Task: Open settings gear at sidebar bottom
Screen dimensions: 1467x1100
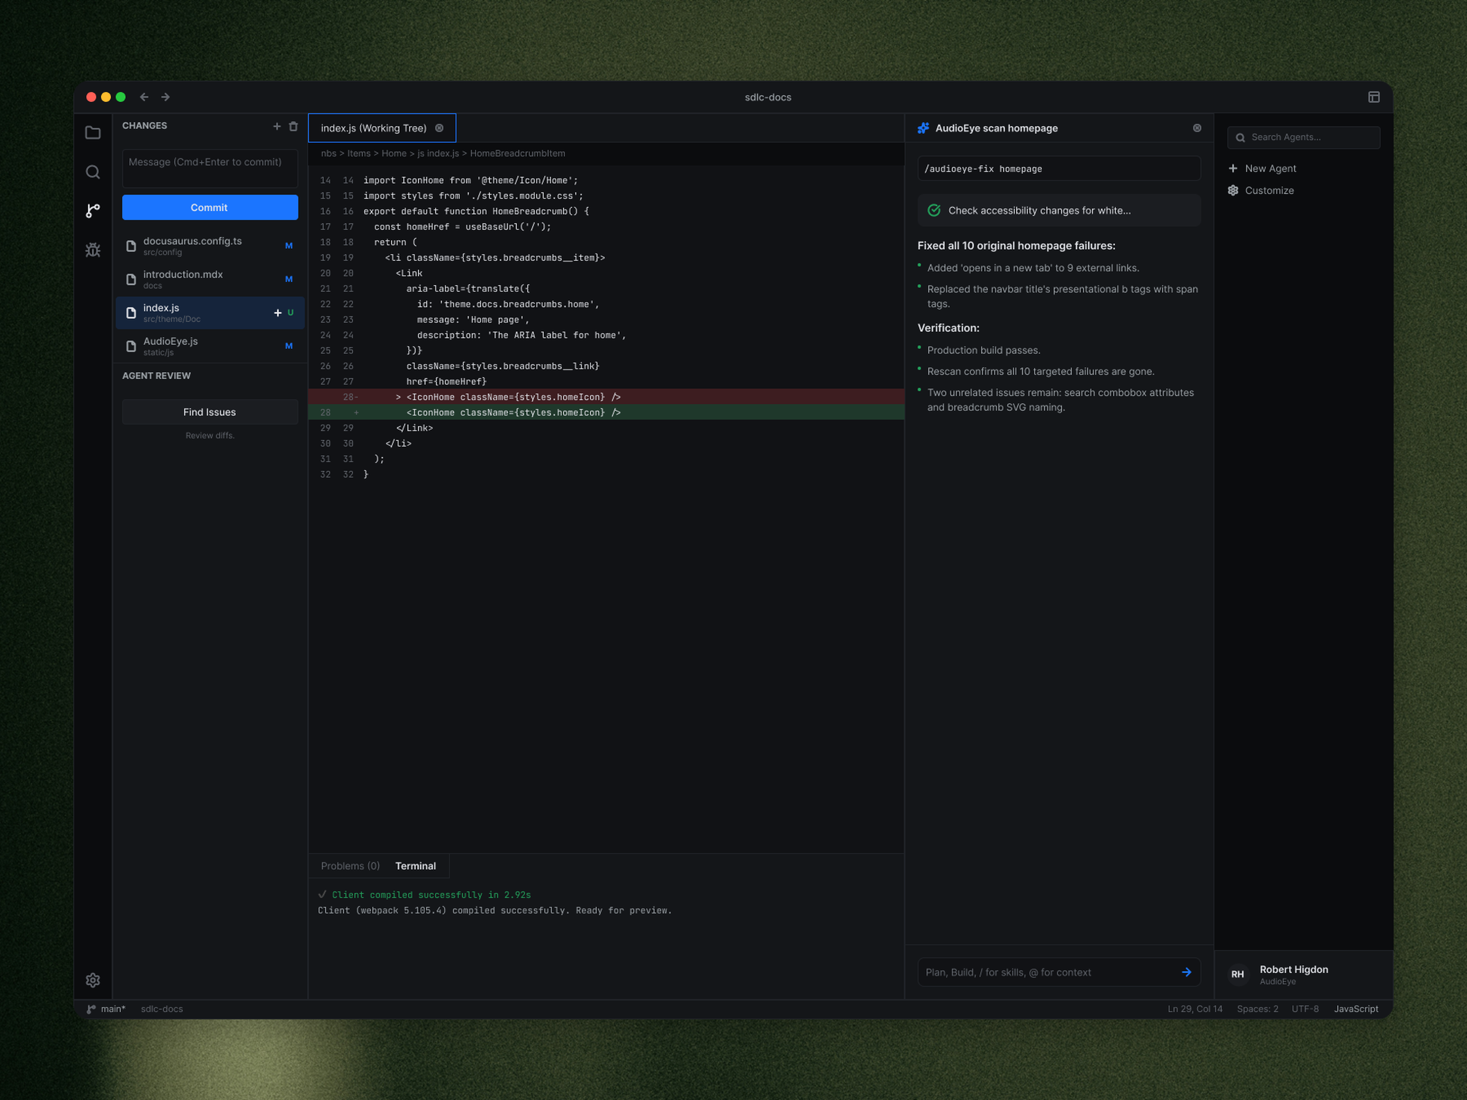Action: [x=93, y=980]
